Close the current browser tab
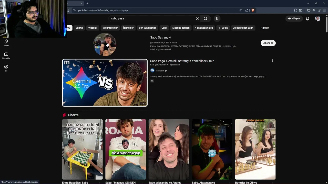 pyautogui.click(x=81, y=3)
